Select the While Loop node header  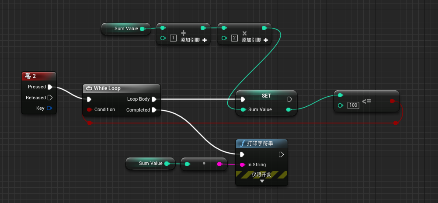pyautogui.click(x=121, y=88)
